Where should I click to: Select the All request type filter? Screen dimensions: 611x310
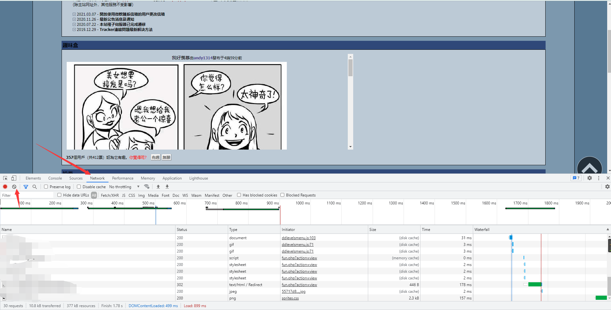click(x=94, y=195)
